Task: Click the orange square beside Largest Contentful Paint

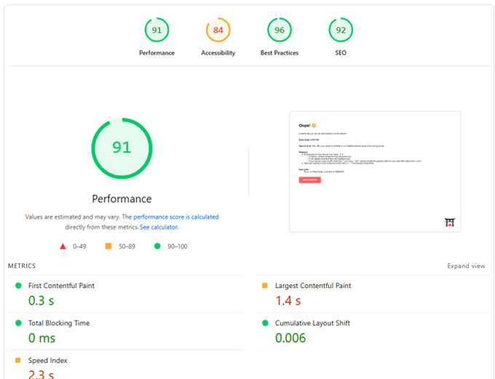Action: pos(265,286)
